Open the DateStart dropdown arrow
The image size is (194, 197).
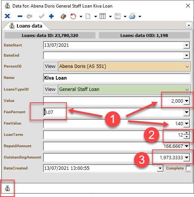point(186,45)
